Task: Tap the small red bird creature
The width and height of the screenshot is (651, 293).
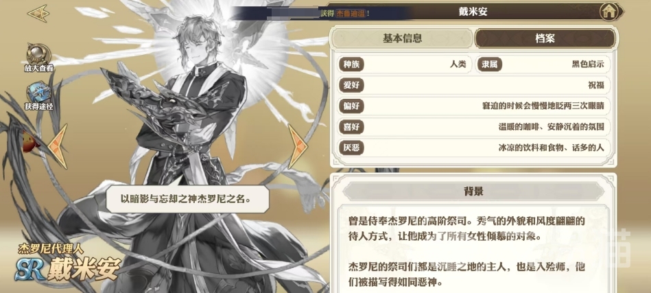Action: tap(31, 141)
